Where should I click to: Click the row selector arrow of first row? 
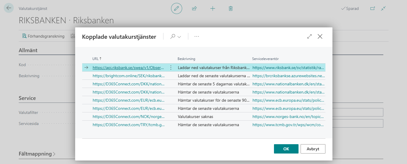[87, 68]
